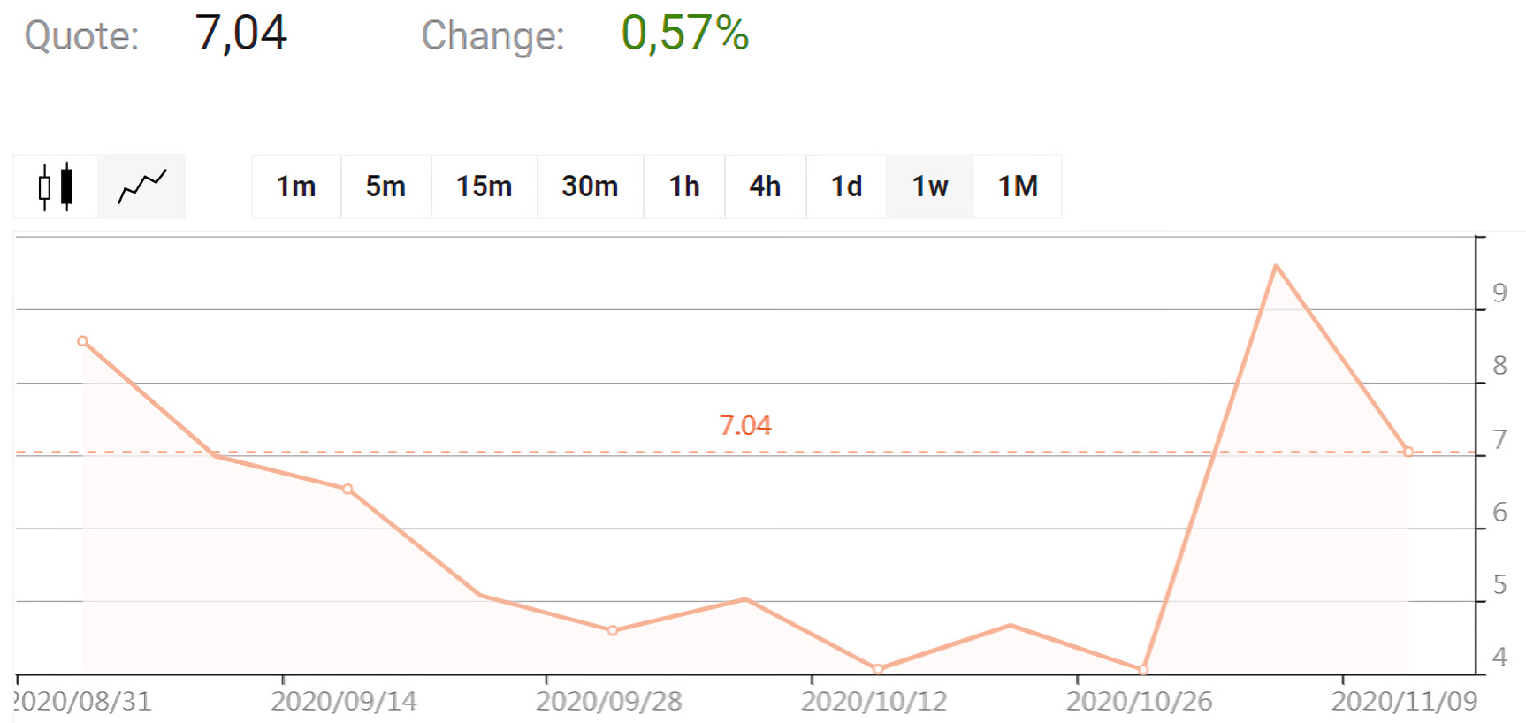Select the 4h interval button
Viewport: 1526px width, 723px height.
pos(764,186)
